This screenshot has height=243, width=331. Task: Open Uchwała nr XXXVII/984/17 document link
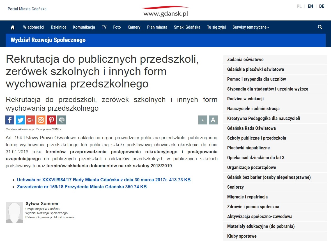point(104,180)
